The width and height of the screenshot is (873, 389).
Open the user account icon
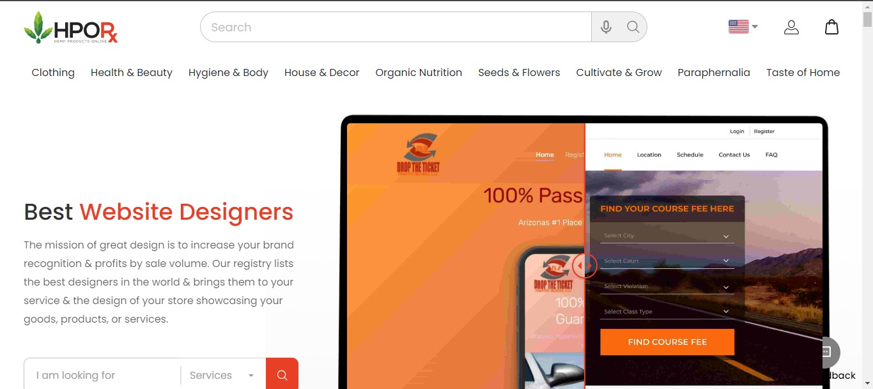(791, 27)
